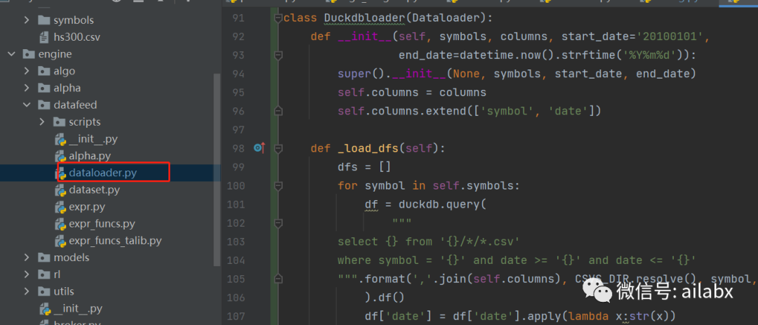Expand the symbols folder chevron
The image size is (758, 325).
point(27,20)
